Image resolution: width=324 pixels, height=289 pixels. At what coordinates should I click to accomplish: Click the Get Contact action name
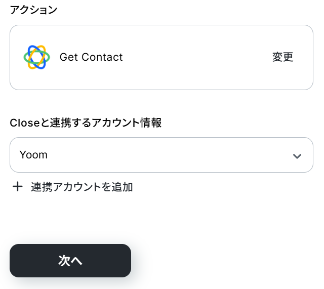point(91,57)
